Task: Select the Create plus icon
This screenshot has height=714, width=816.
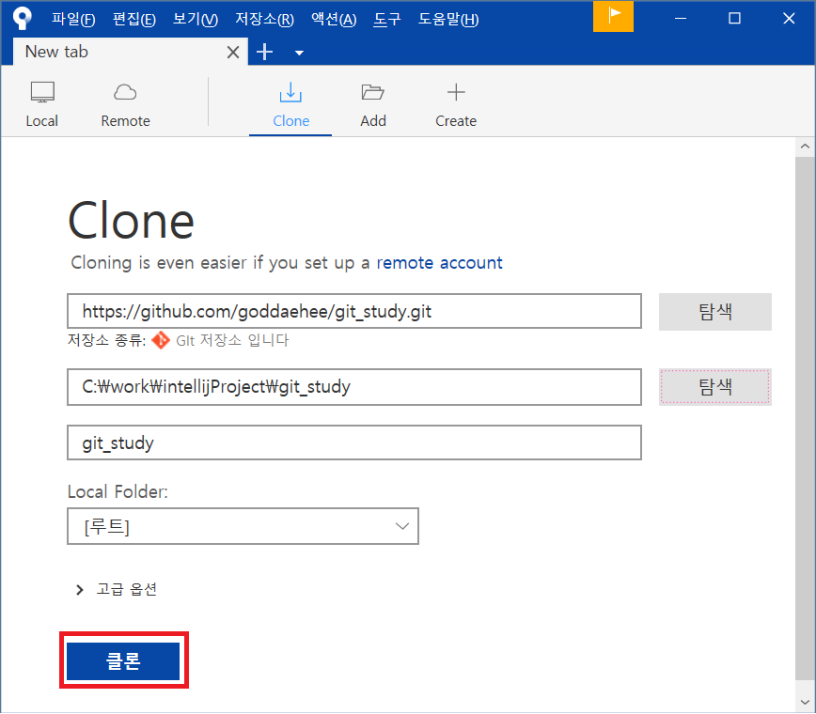Action: pos(456,93)
